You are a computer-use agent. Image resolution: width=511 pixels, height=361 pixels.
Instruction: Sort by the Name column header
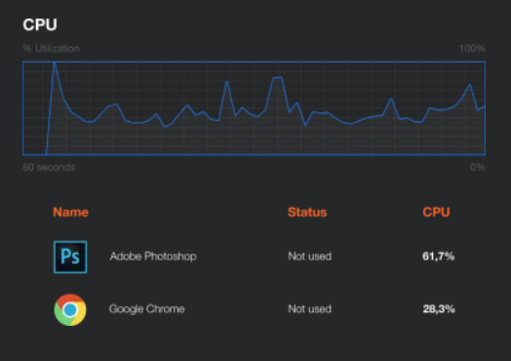tap(70, 213)
